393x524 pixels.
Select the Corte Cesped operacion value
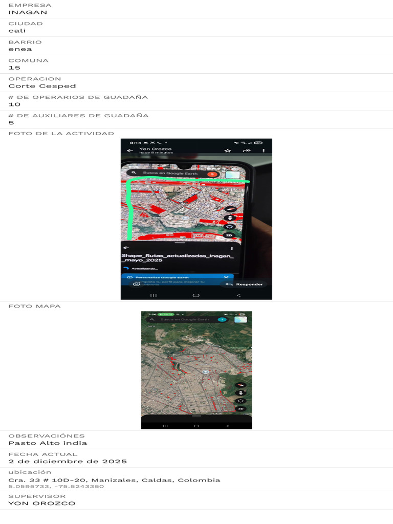tap(42, 86)
